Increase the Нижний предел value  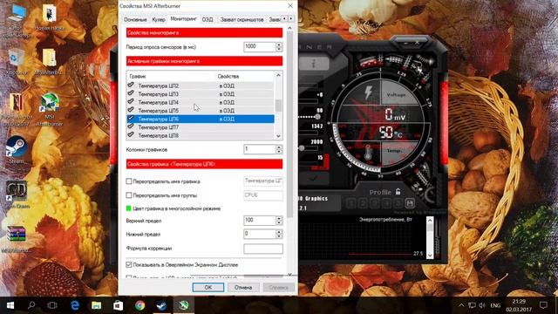pyautogui.click(x=279, y=232)
